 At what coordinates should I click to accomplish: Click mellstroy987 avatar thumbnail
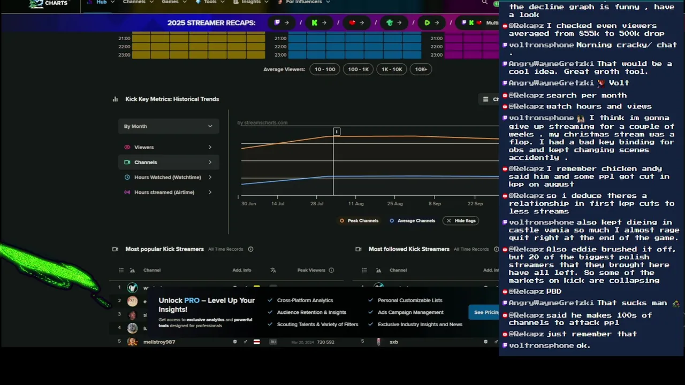tap(132, 342)
